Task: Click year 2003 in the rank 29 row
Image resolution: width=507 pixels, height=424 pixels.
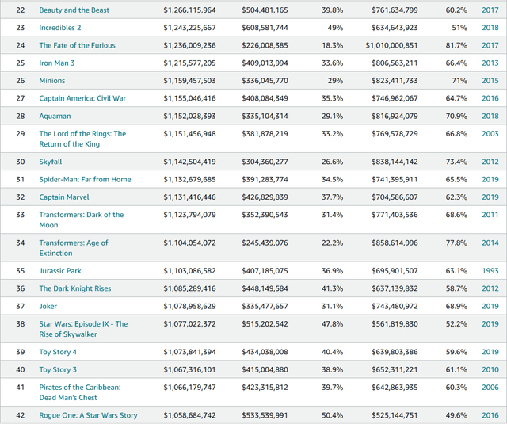Action: click(490, 134)
